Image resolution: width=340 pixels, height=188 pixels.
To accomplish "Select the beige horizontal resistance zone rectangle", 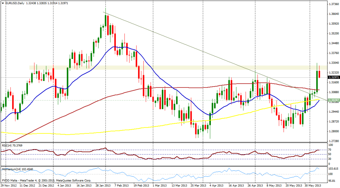I will click(166, 68).
